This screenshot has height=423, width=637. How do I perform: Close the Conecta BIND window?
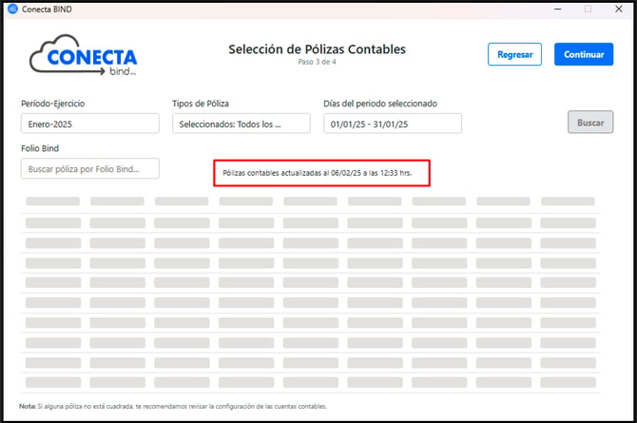coord(619,9)
